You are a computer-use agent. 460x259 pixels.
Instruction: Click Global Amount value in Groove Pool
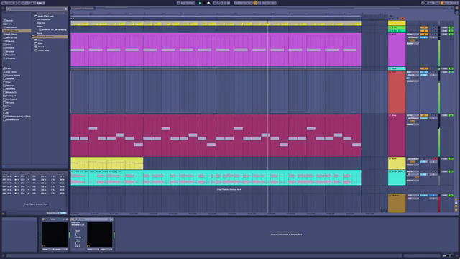tap(63, 213)
